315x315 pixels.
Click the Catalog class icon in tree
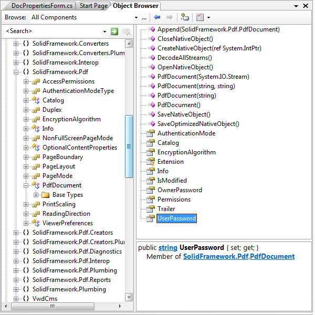pyautogui.click(x=36, y=100)
